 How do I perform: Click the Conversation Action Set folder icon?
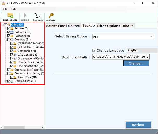[x=12, y=70]
